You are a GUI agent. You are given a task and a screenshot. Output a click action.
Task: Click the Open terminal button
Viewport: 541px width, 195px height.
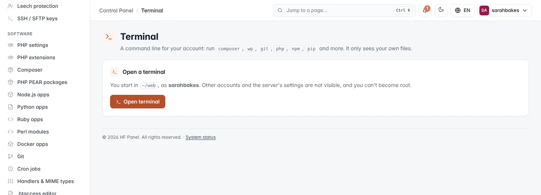tap(138, 102)
